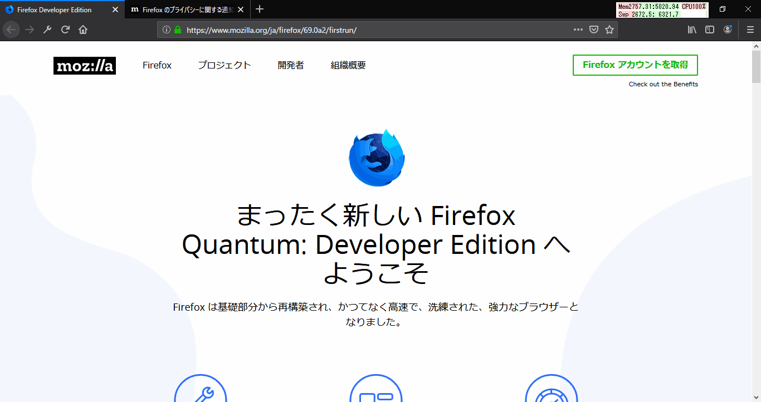Toggle the sidebar view icon

pos(710,30)
